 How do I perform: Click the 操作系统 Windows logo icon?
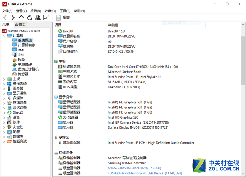click(x=9, y=84)
